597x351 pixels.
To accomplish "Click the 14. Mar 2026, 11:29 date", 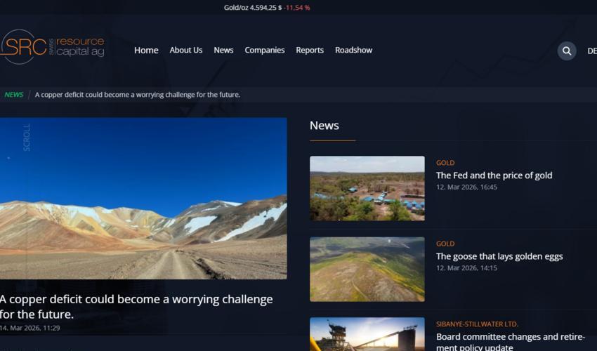I will [30, 328].
